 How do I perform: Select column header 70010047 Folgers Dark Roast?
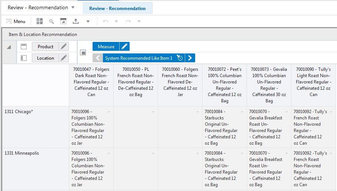tap(91, 85)
